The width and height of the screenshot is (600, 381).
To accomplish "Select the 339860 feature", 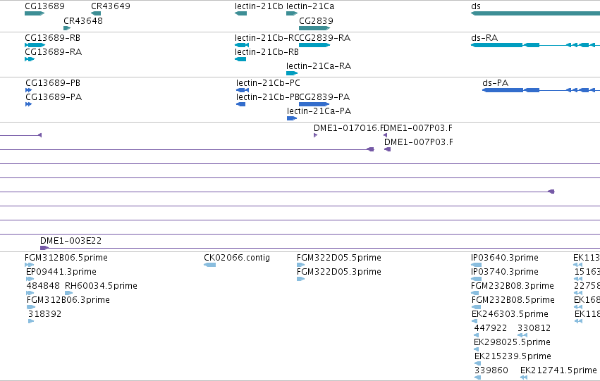I will (477, 378).
